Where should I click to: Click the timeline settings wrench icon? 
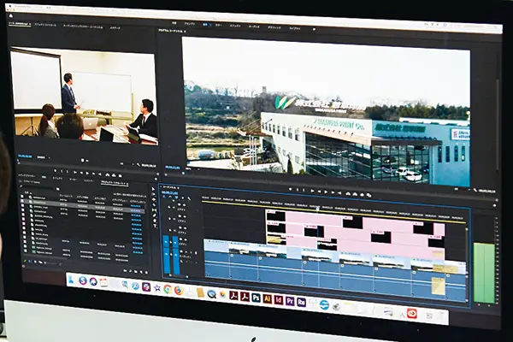click(x=189, y=198)
